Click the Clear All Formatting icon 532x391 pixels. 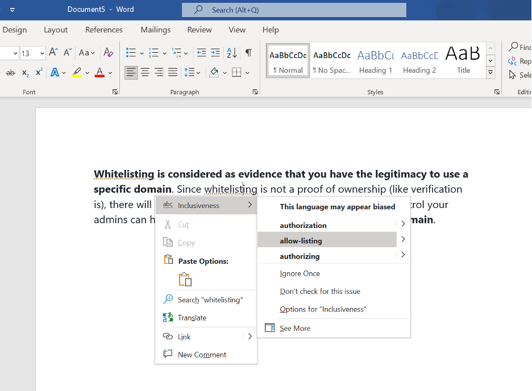tap(108, 51)
